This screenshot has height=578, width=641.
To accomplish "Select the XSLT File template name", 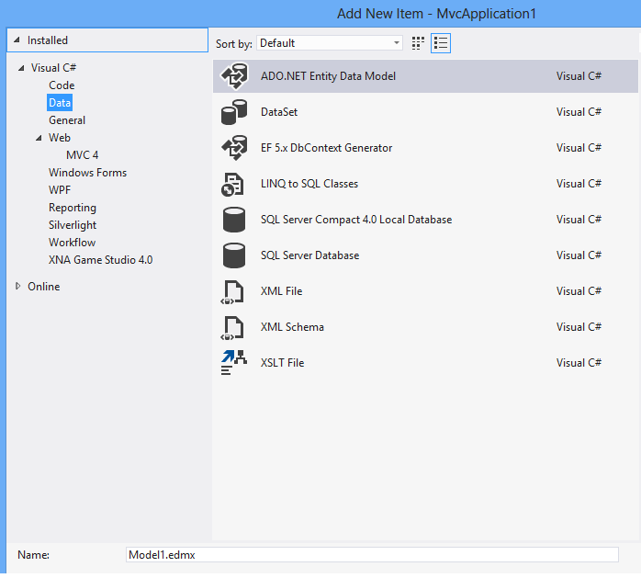I will [283, 363].
